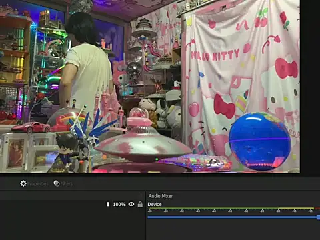Lock the source with the padlock icon

[140, 204]
